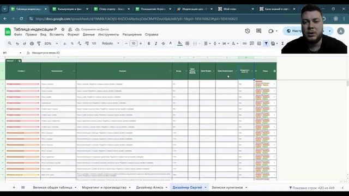Open the borders tool
The image size is (349, 196).
click(x=188, y=44)
